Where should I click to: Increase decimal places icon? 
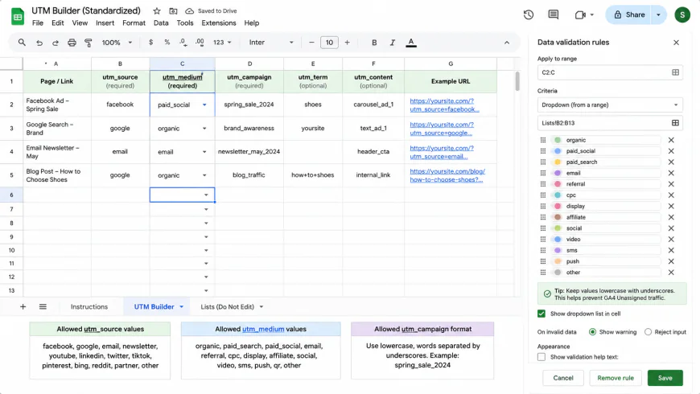point(200,43)
